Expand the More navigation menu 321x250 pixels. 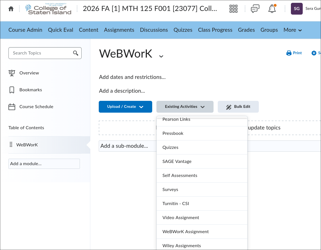pos(293,30)
